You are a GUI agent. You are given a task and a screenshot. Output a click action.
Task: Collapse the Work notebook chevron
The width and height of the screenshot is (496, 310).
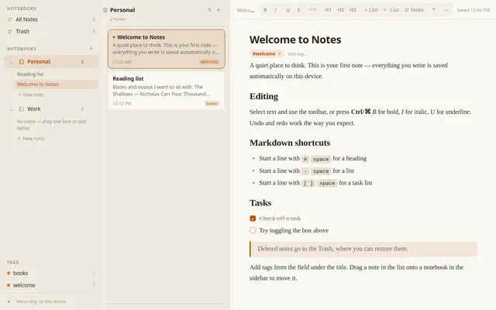coord(11,109)
